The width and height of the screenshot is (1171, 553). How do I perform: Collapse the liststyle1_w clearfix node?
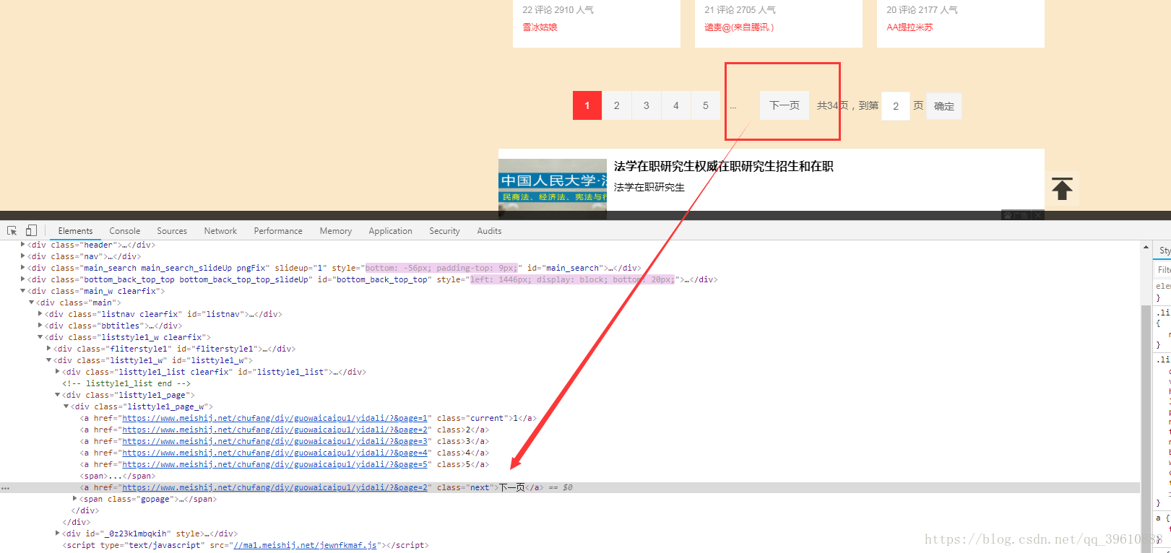40,337
